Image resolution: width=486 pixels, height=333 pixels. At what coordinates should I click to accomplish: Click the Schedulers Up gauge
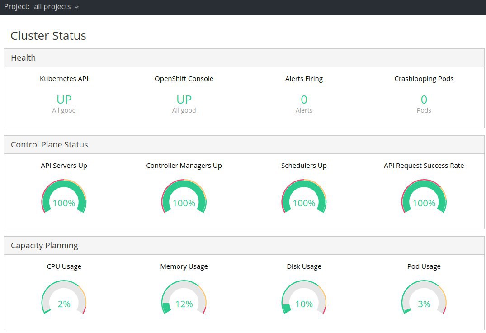click(304, 197)
